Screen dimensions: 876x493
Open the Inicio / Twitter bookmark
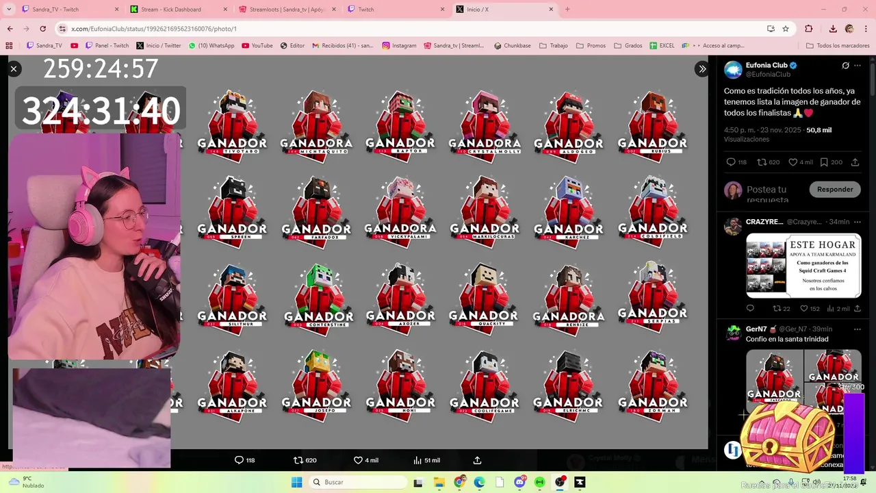pos(159,45)
